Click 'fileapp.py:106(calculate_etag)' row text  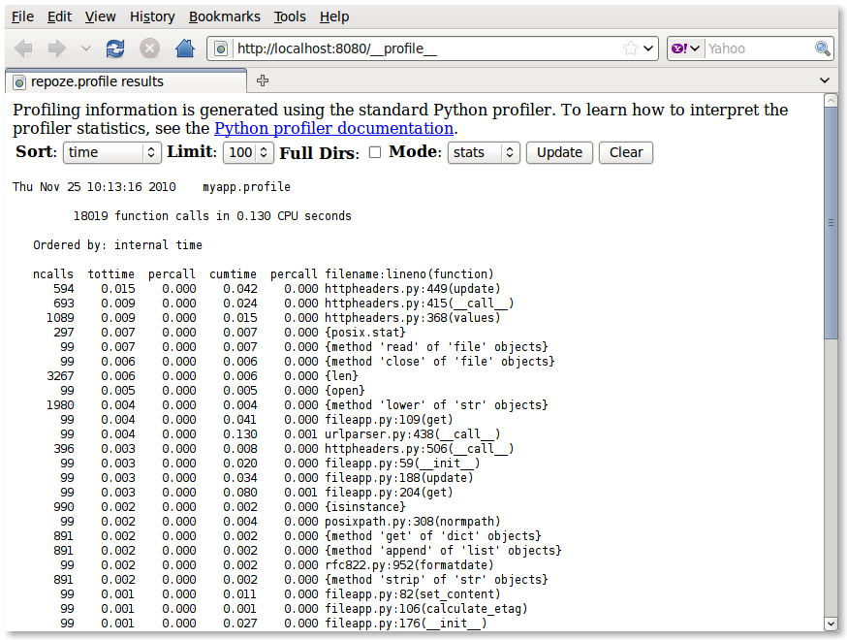click(x=425, y=610)
